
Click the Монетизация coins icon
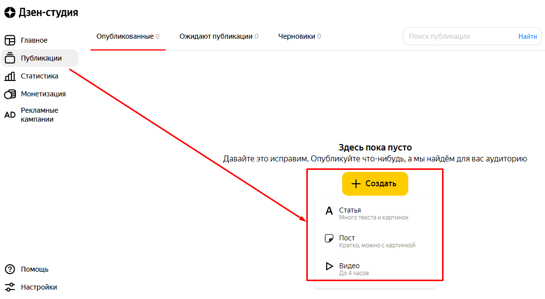click(x=10, y=94)
